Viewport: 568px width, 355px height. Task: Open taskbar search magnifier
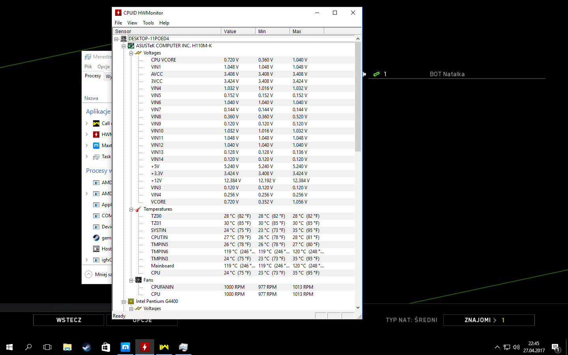[28, 347]
